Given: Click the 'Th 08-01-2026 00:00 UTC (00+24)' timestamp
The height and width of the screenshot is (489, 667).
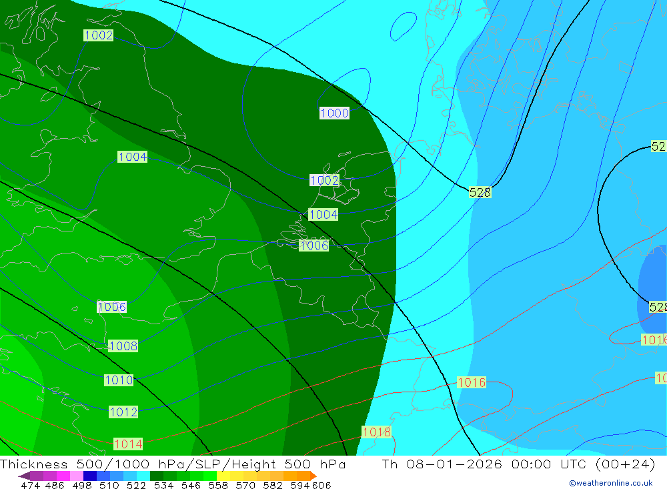Looking at the screenshot, I should tap(518, 464).
